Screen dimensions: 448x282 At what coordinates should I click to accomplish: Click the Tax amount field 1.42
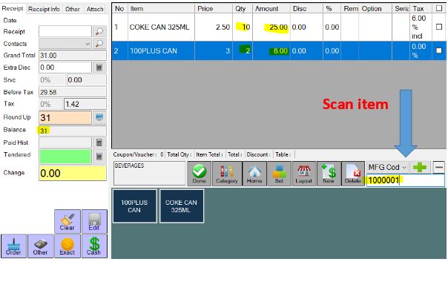click(85, 104)
